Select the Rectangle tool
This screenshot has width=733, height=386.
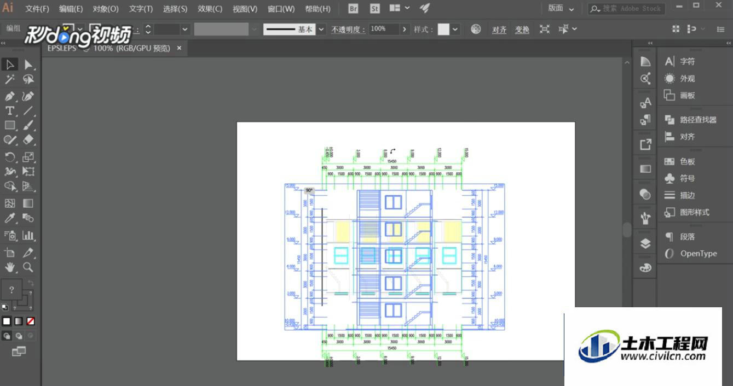[10, 125]
